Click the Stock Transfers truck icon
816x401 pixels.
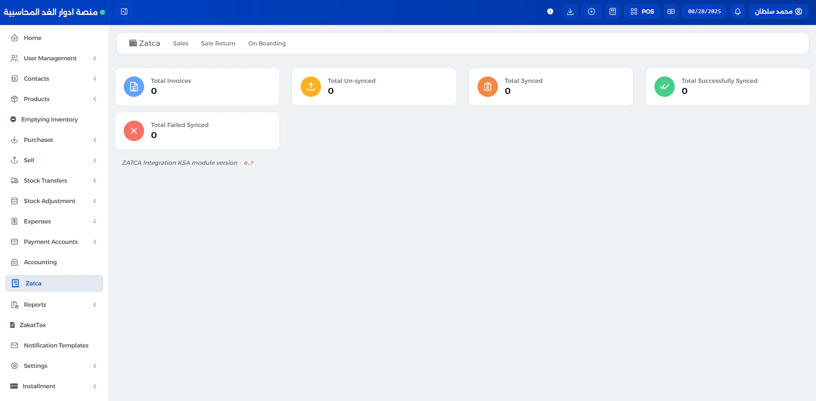tap(14, 181)
